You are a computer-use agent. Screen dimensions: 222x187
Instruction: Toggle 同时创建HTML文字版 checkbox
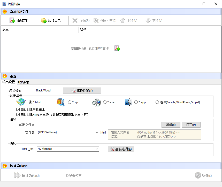point(18,114)
